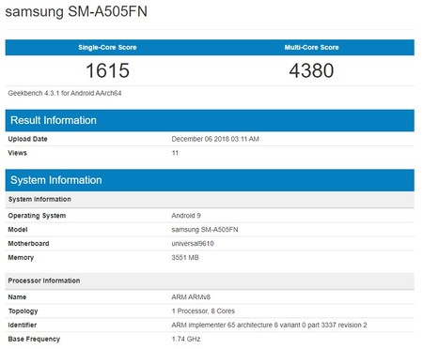The height and width of the screenshot is (349, 423).
Task: Select the 'Views' row label
Action: click(x=18, y=153)
